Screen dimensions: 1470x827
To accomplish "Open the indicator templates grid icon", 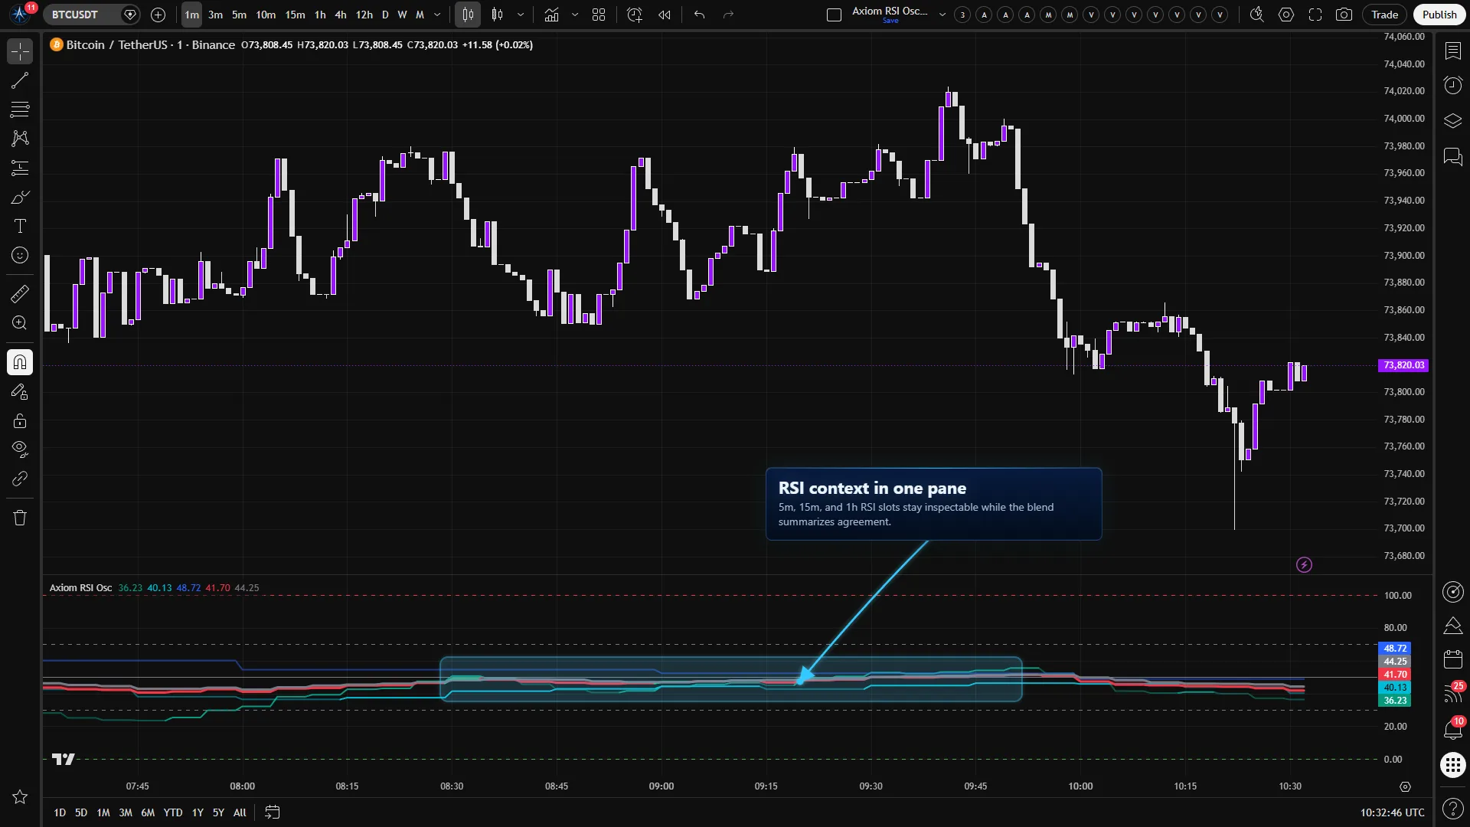I will [x=599, y=15].
